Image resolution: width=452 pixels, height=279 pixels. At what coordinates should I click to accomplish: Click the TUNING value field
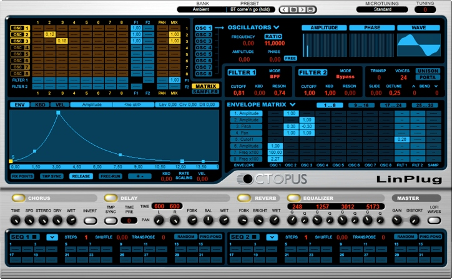[x=425, y=9]
